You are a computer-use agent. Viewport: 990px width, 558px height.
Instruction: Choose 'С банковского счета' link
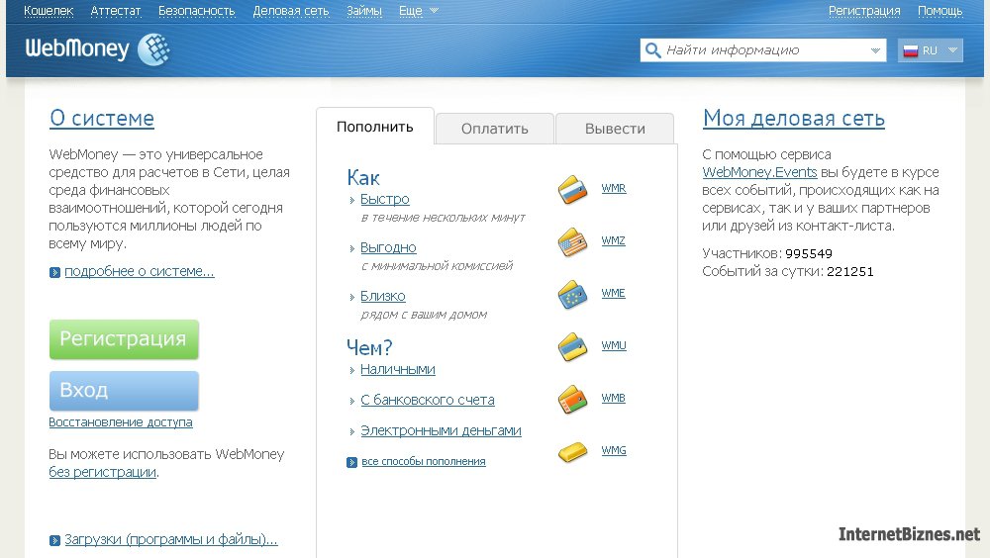[428, 400]
